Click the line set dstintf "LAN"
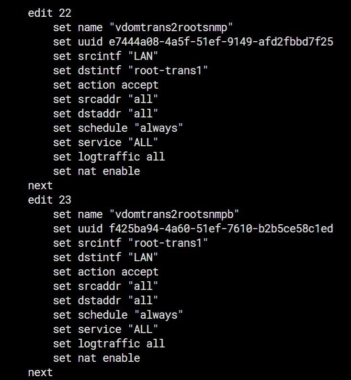Image resolution: width=351 pixels, height=380 pixels. point(106,257)
